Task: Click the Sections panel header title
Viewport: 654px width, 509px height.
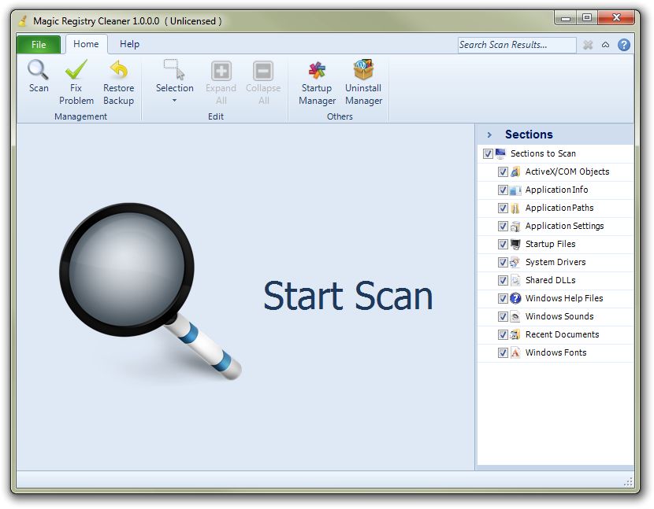Action: (x=529, y=134)
